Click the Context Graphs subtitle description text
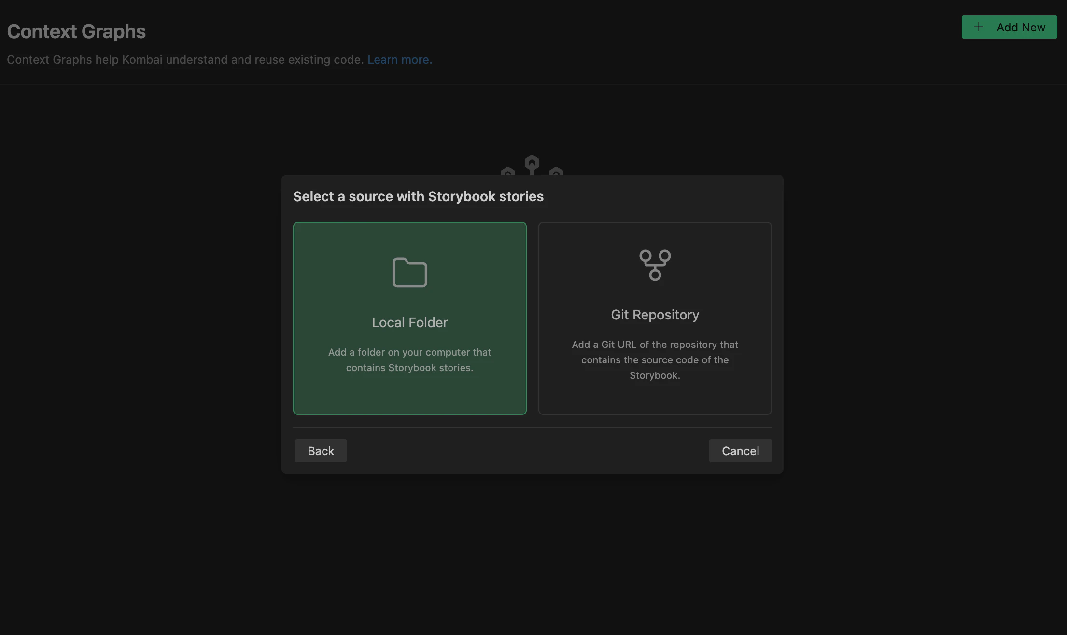1067x635 pixels. point(185,60)
